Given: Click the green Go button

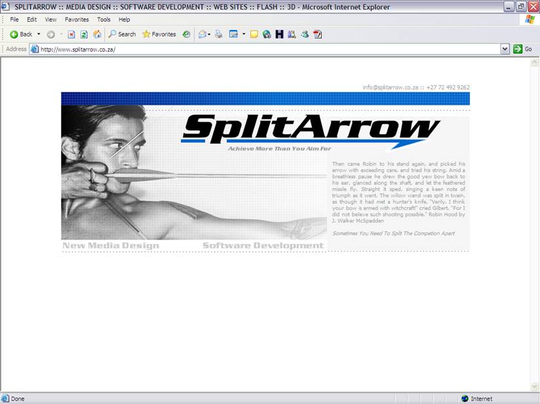Looking at the screenshot, I should click(522, 49).
